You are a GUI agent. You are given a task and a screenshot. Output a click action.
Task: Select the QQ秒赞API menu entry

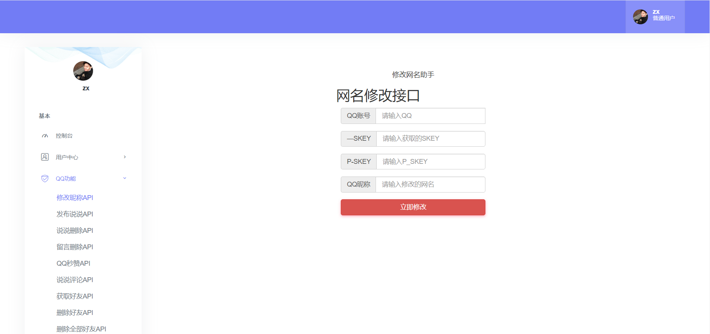(73, 263)
